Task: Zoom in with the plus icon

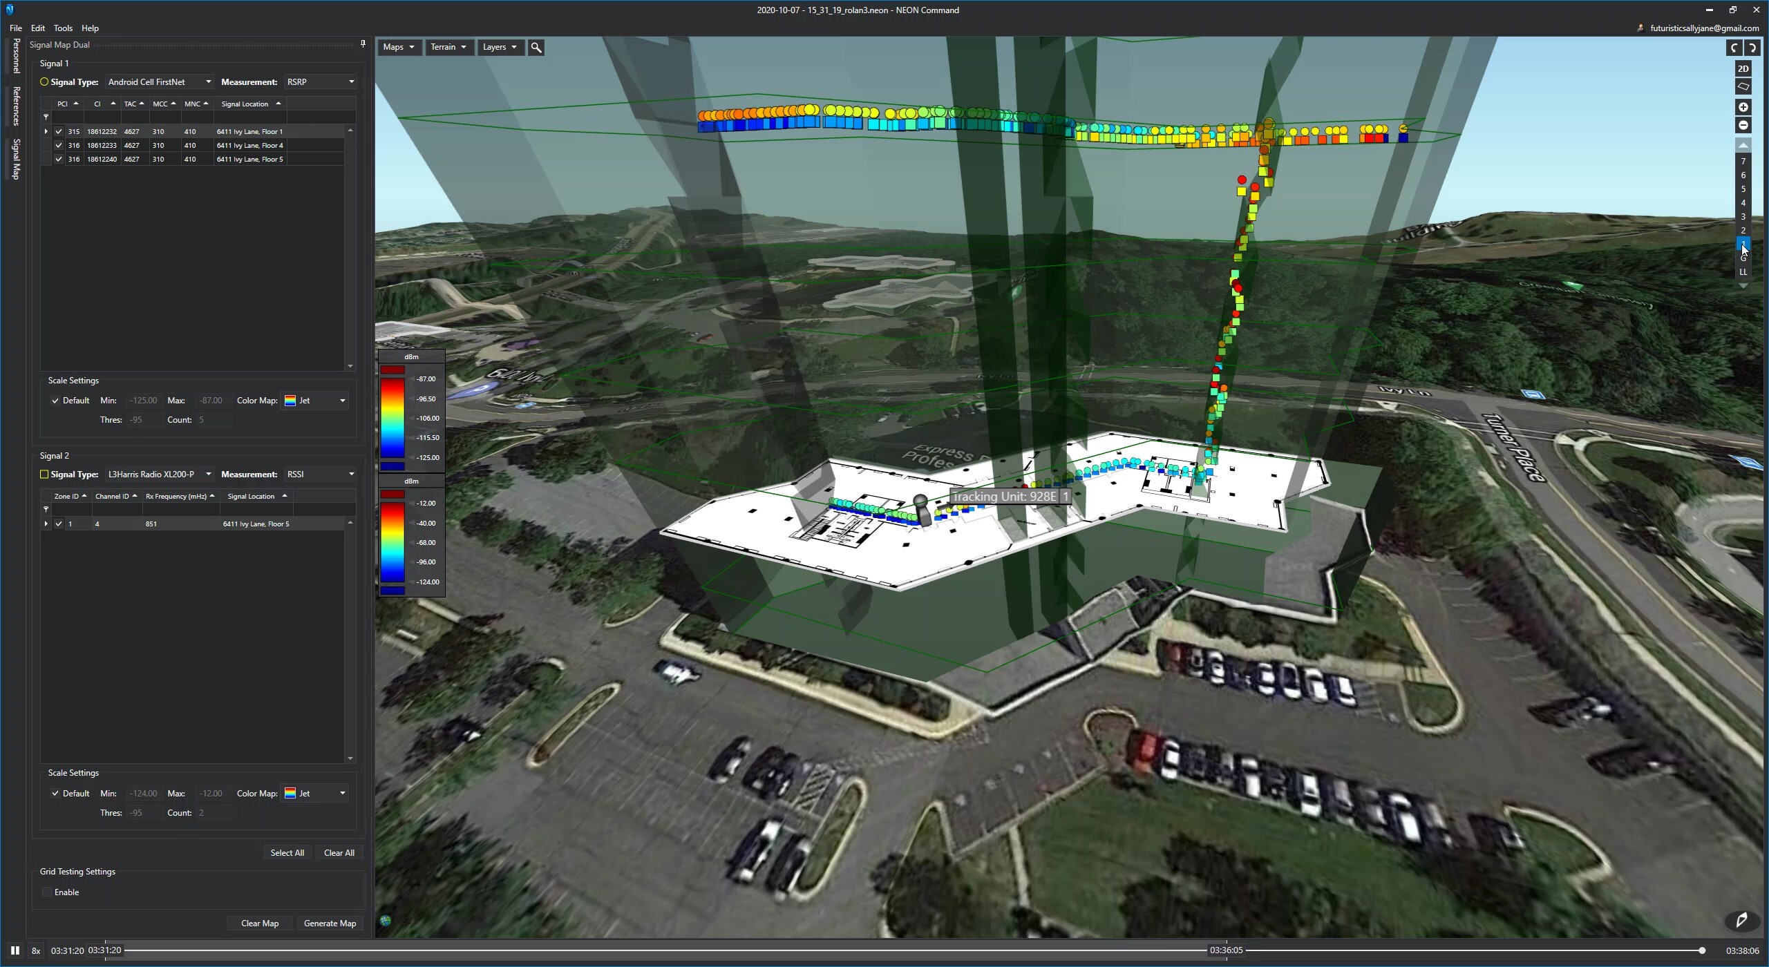Action: coord(1743,107)
